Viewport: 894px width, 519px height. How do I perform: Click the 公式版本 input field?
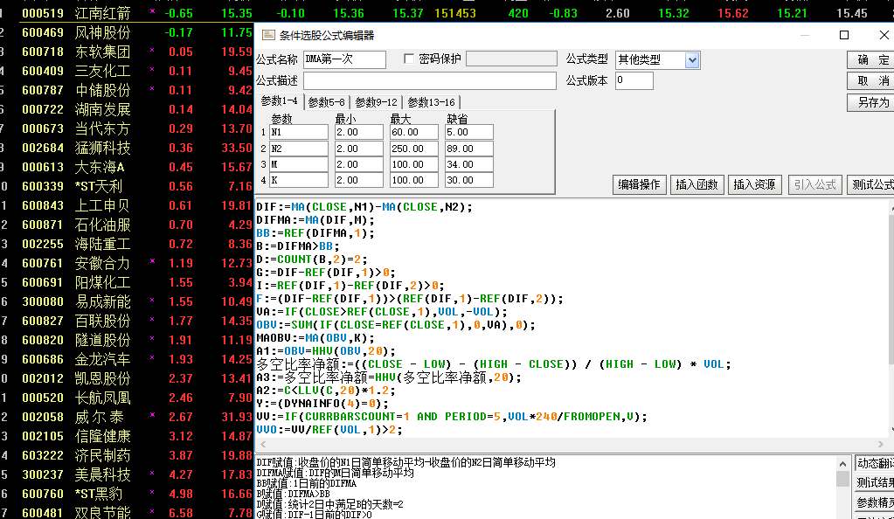point(634,80)
